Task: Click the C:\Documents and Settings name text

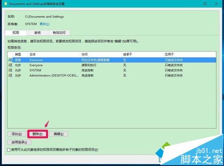Action: click(x=44, y=17)
